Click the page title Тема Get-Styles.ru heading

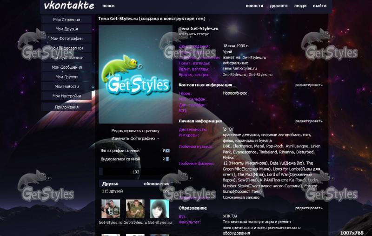pos(152,19)
